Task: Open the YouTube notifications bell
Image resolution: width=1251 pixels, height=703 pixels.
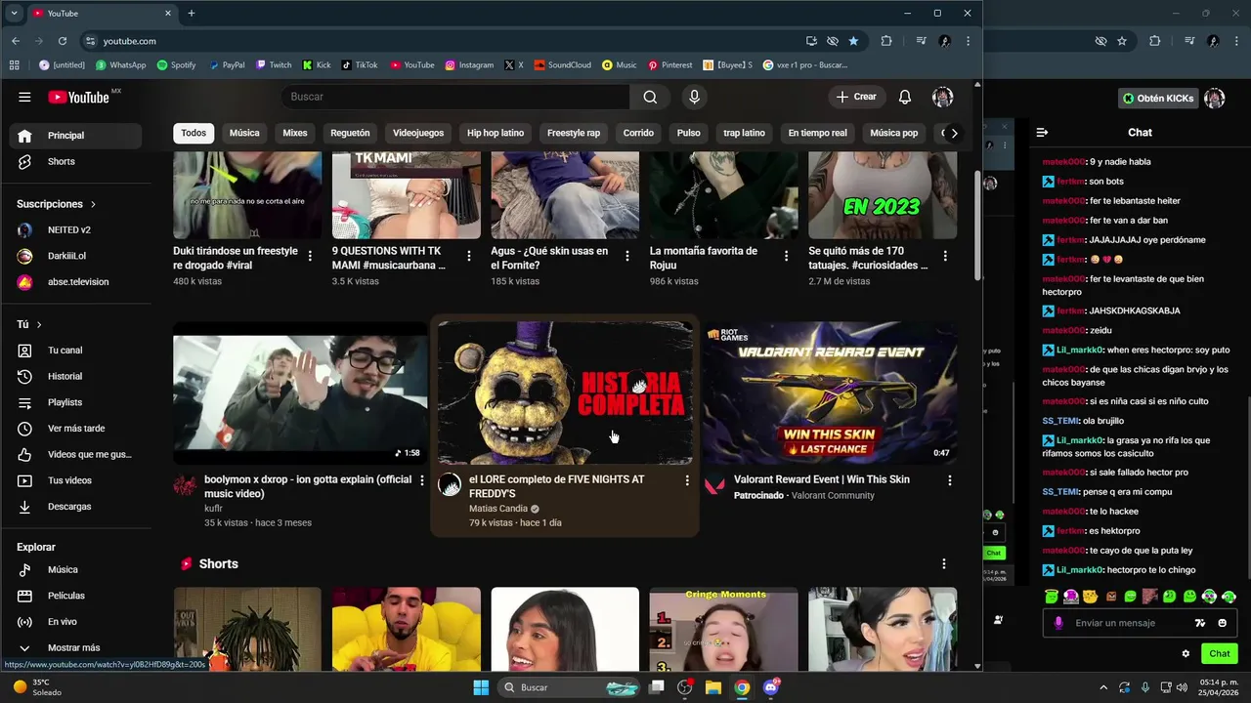Action: [905, 97]
